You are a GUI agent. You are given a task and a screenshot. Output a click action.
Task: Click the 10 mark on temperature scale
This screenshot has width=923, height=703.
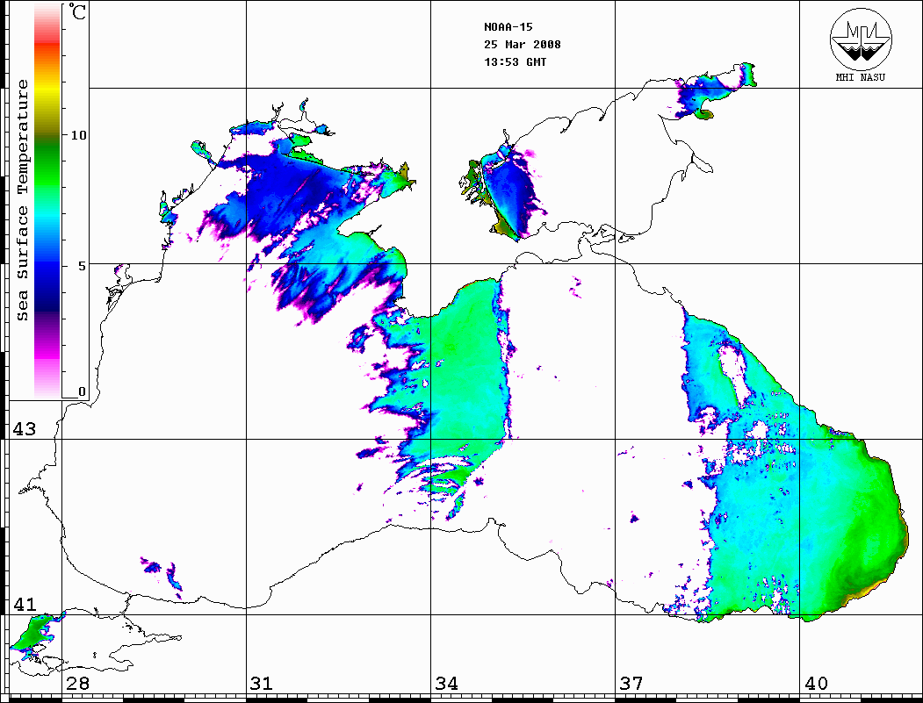(78, 135)
